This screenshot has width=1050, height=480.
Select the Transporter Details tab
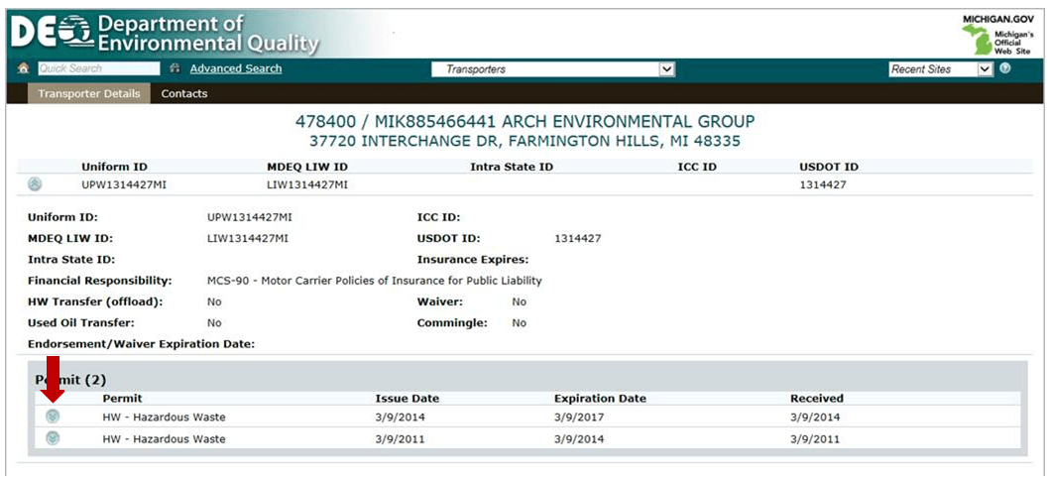click(x=89, y=94)
